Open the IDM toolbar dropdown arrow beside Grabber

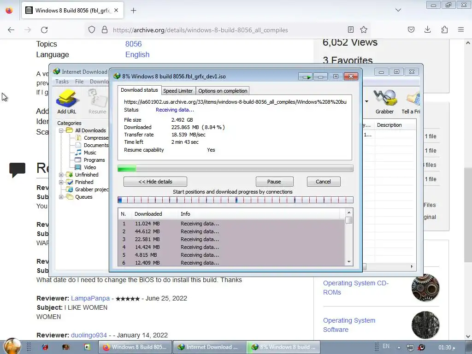[x=366, y=101]
